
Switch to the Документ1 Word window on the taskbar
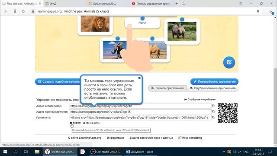140,152
